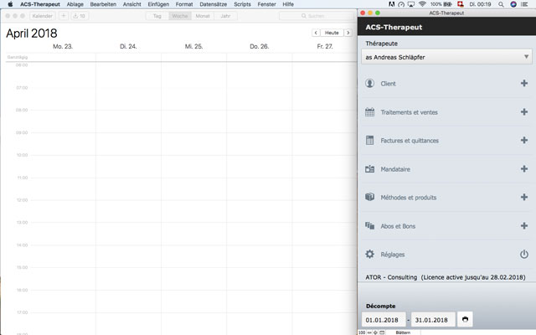Viewport: 536px width, 335px height.
Task: Click the menu bar clock Di. 00:19
Action: [x=480, y=4]
